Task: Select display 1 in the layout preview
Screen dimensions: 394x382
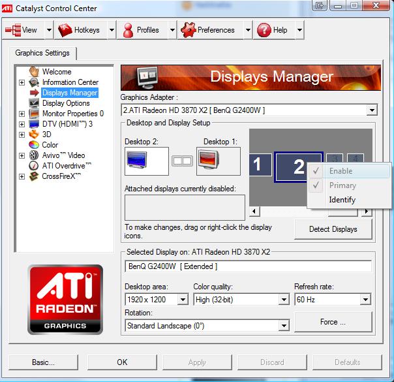Action: coord(260,165)
